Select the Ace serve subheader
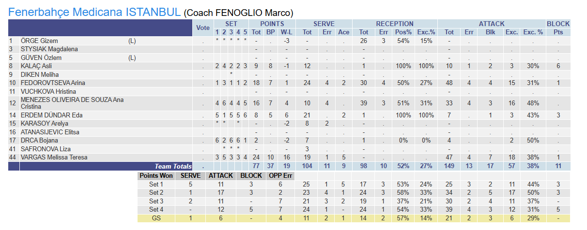 tap(343, 32)
